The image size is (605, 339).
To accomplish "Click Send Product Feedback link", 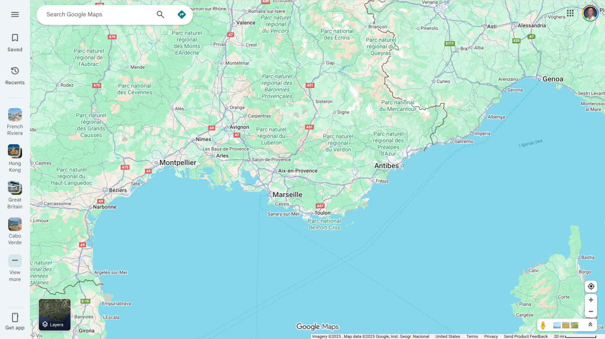I will (525, 337).
